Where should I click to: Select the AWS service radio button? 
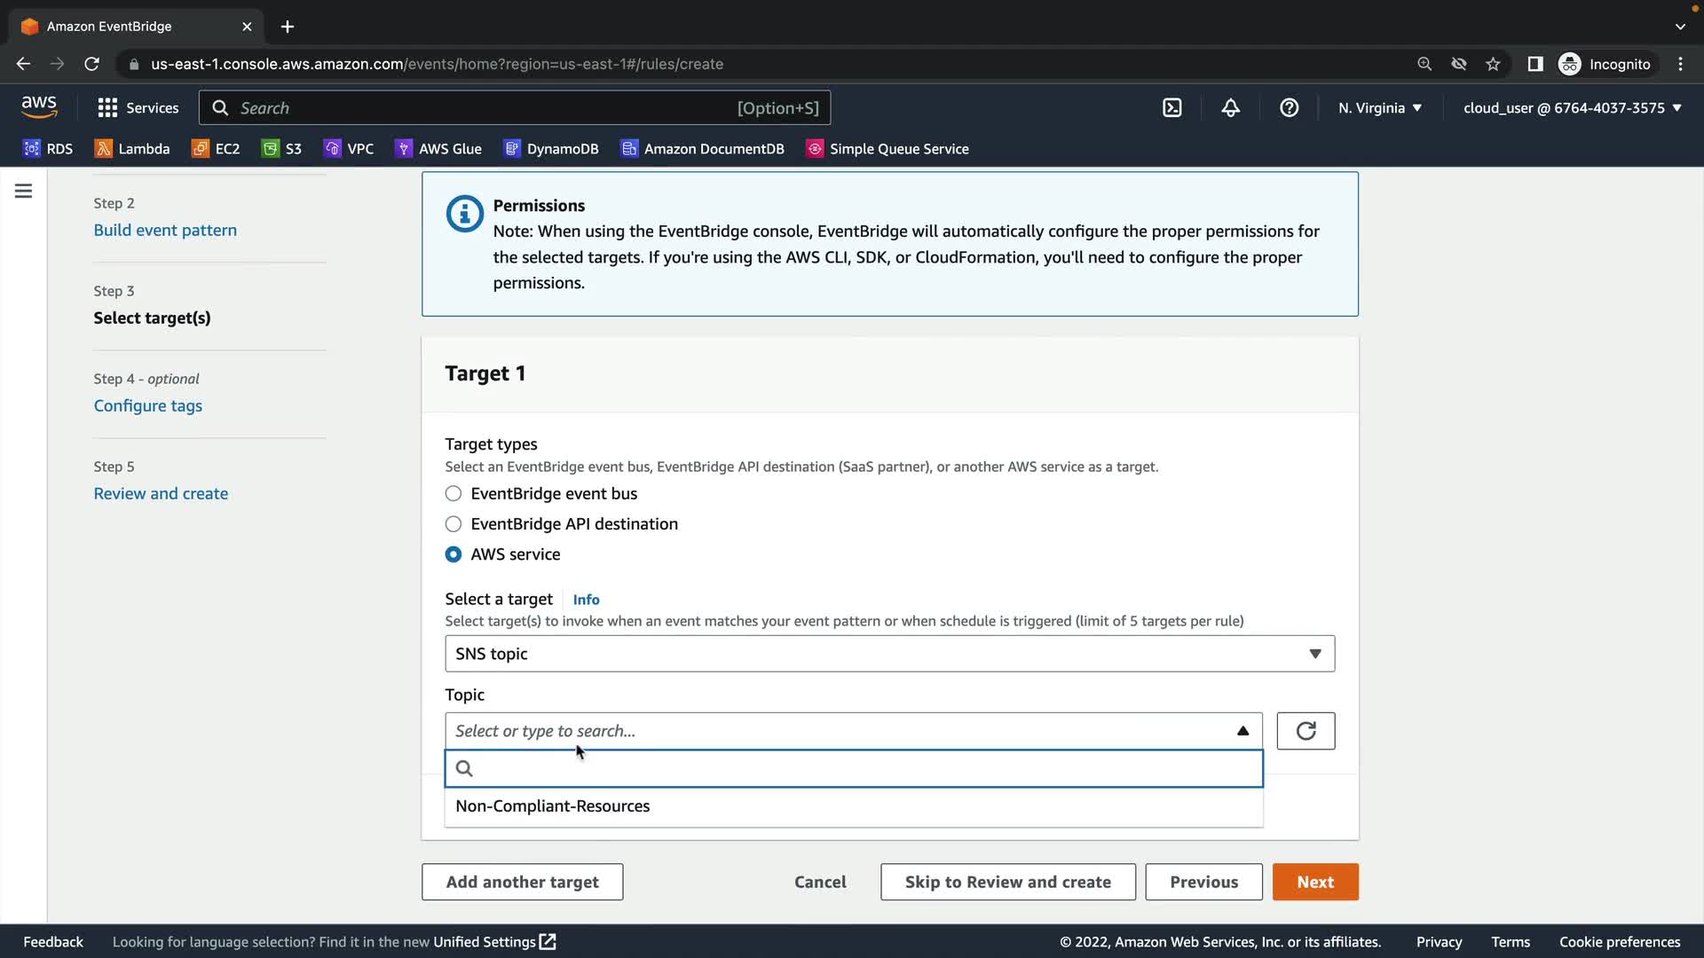[x=454, y=554]
